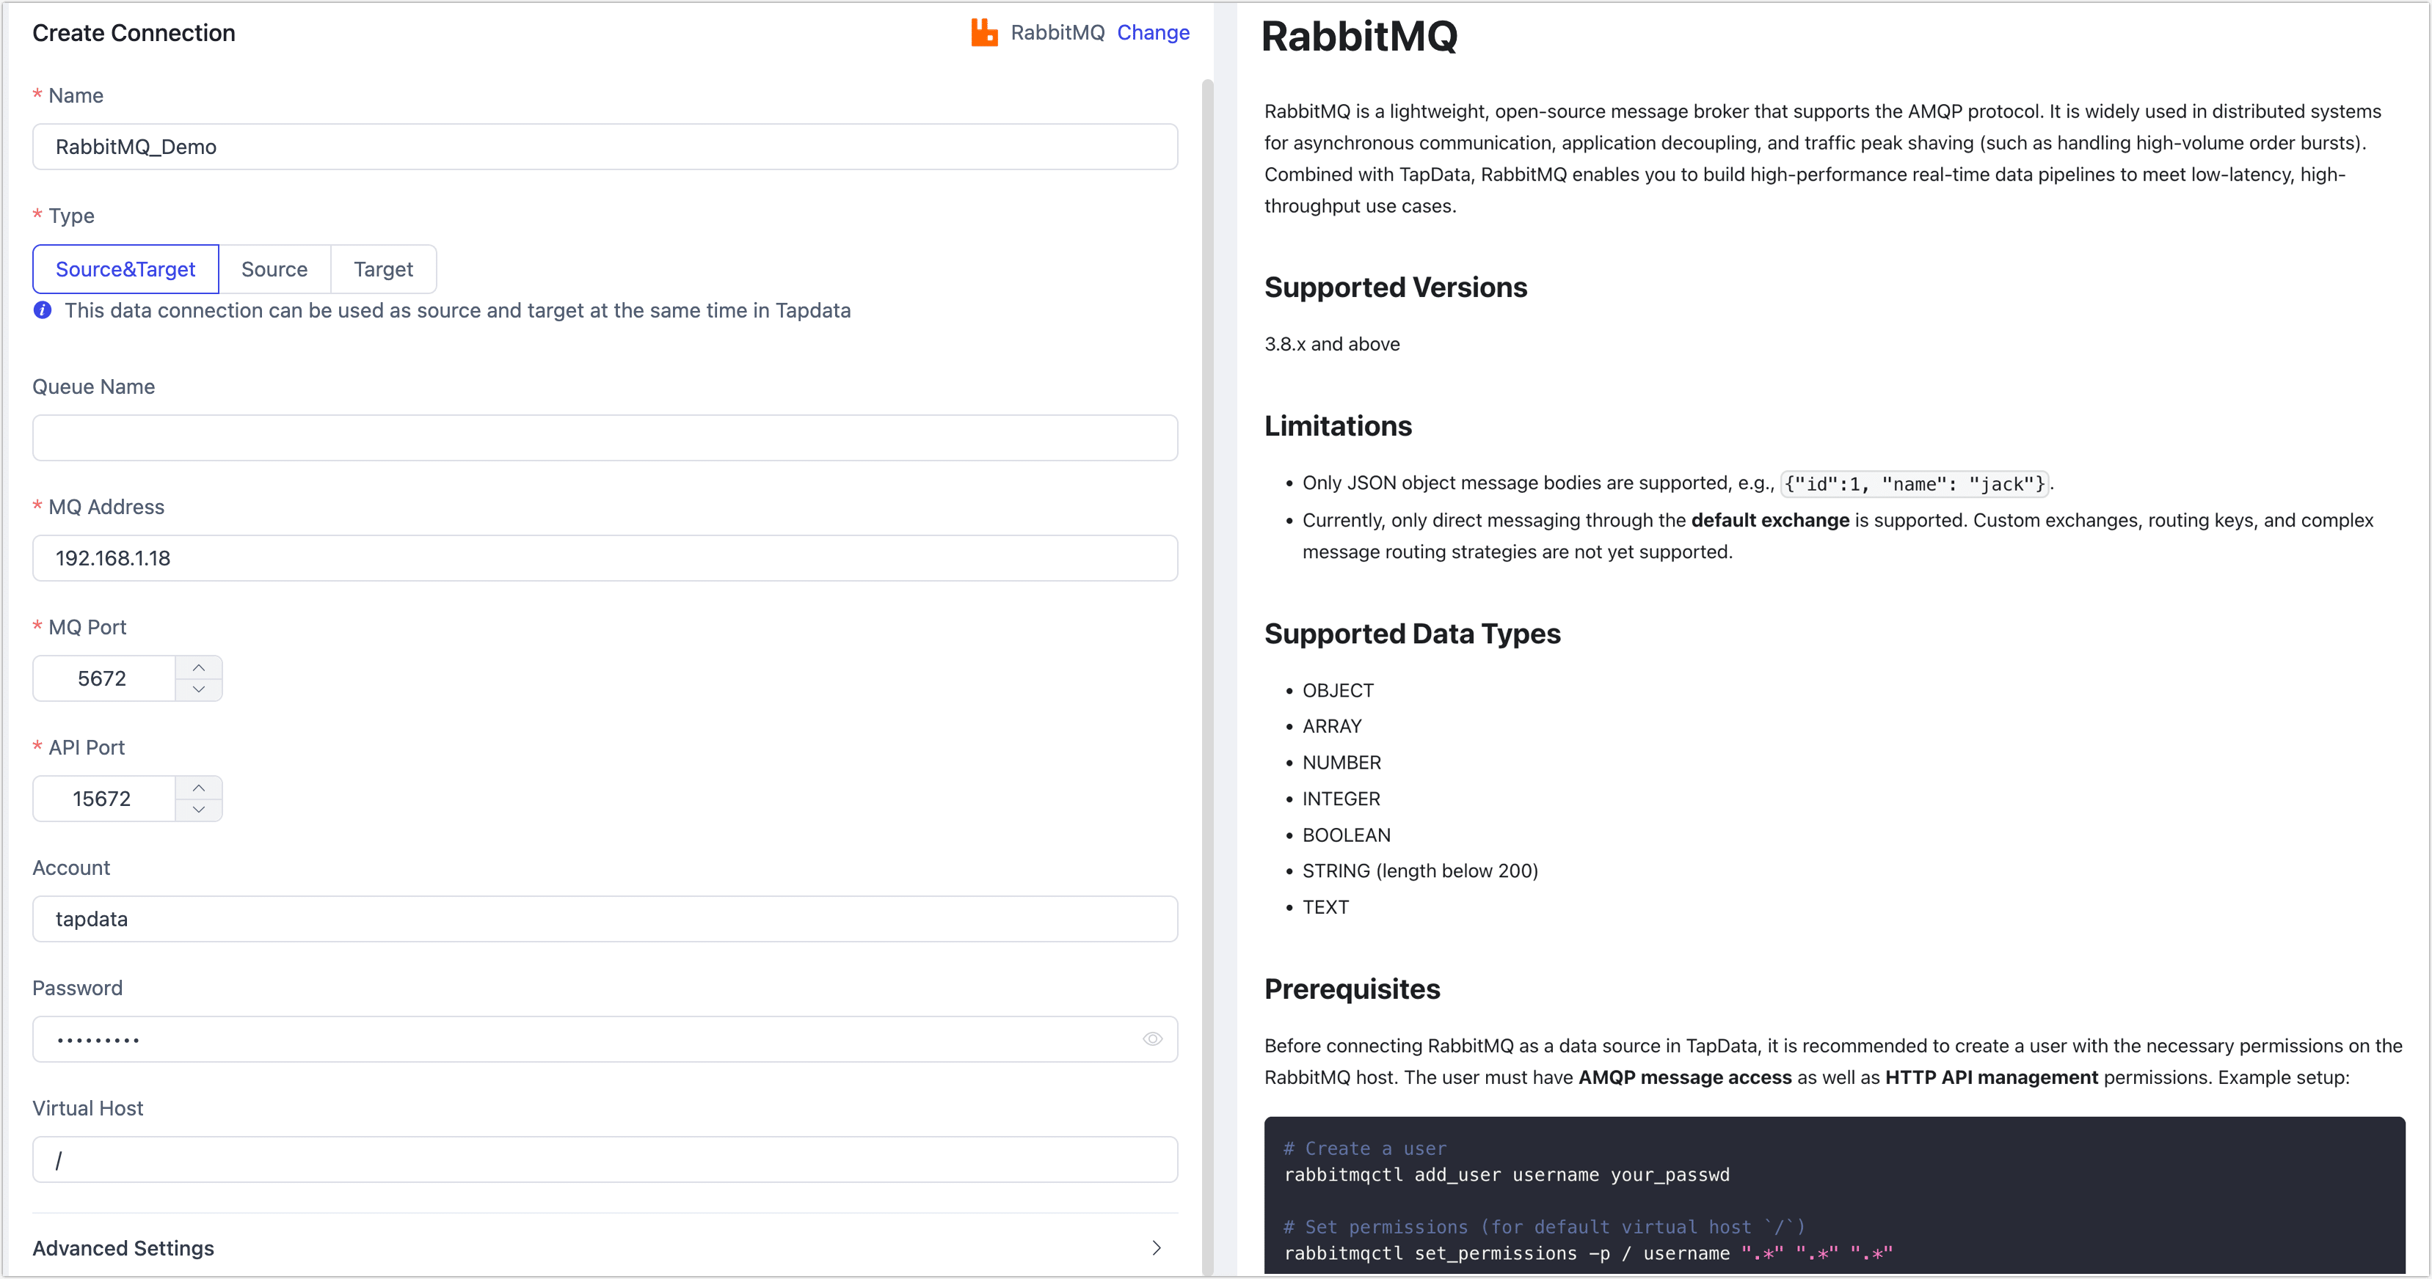Click the Name field containing RabbitMQ_Demo
Screen dimensions: 2432x1279
(604, 146)
